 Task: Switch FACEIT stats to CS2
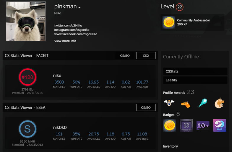pos(146,55)
